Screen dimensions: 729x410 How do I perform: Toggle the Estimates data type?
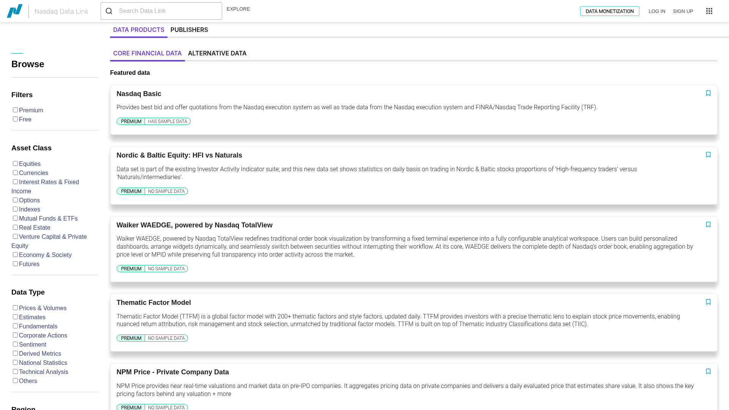coord(15,317)
